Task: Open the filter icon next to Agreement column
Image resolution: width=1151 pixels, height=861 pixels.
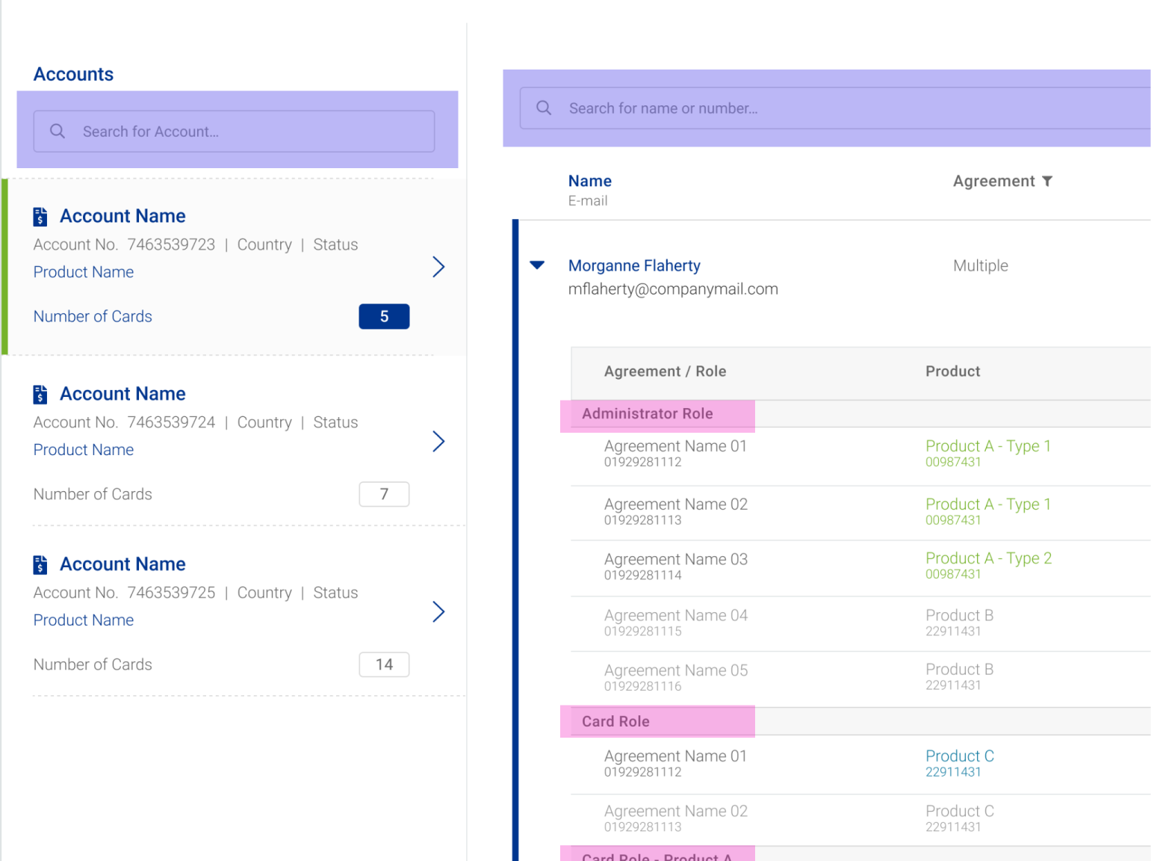Action: 1049,181
